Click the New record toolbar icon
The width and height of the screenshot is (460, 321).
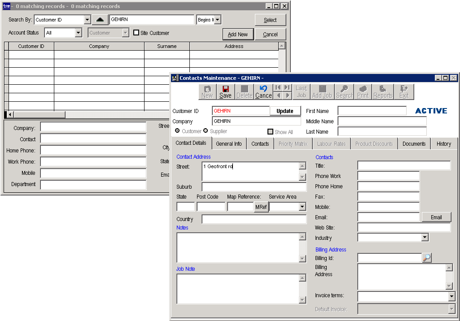(207, 91)
